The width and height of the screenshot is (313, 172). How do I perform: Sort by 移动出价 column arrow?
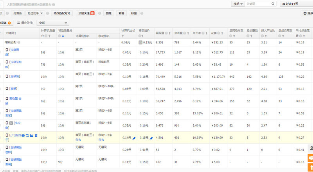[x=142, y=36]
